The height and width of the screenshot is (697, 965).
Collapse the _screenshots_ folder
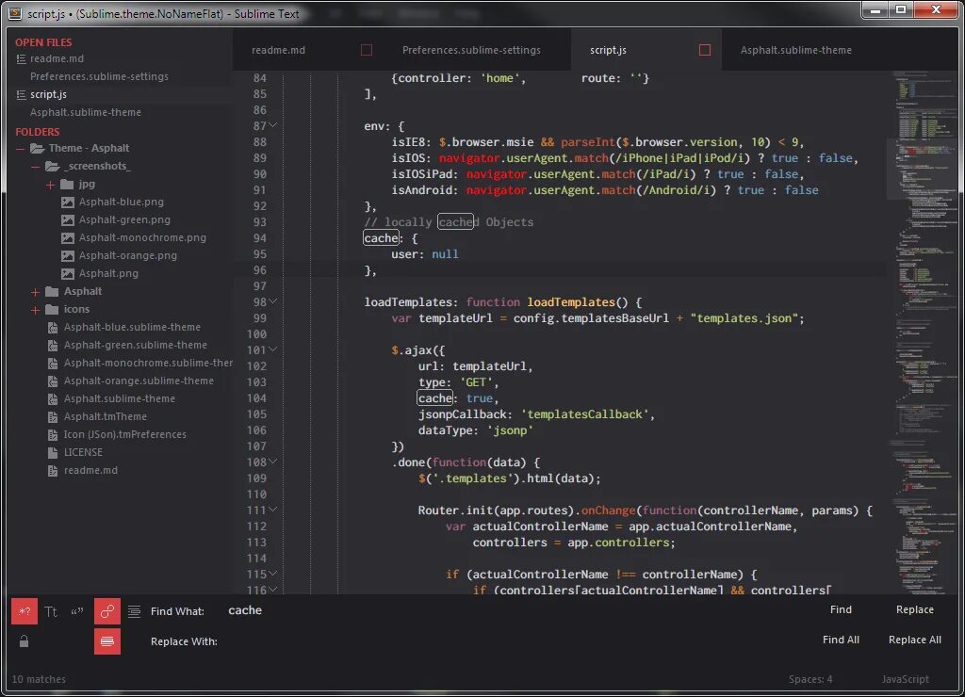coord(35,167)
